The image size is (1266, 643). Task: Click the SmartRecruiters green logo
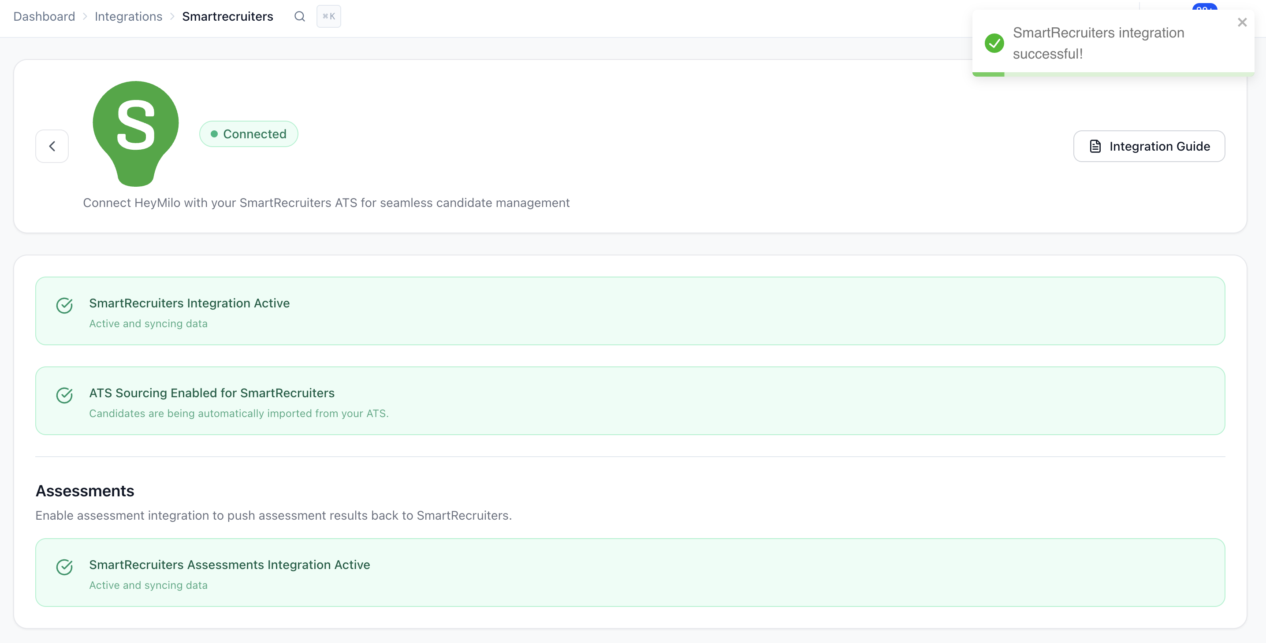136,133
